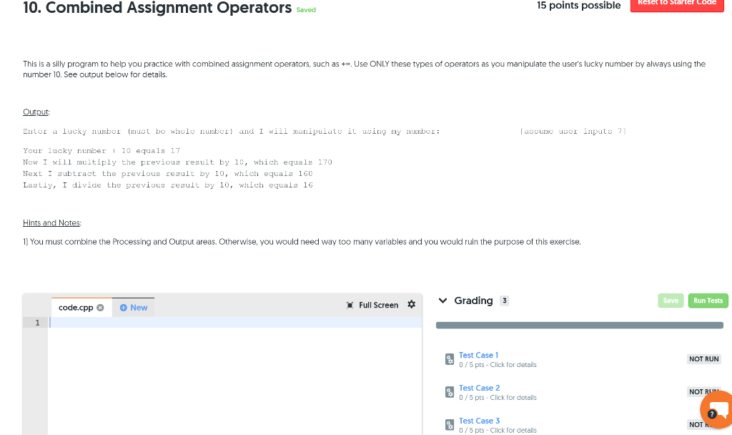Click the plus icon on the New tab
Viewport: 732px width, 435px height.
[123, 308]
